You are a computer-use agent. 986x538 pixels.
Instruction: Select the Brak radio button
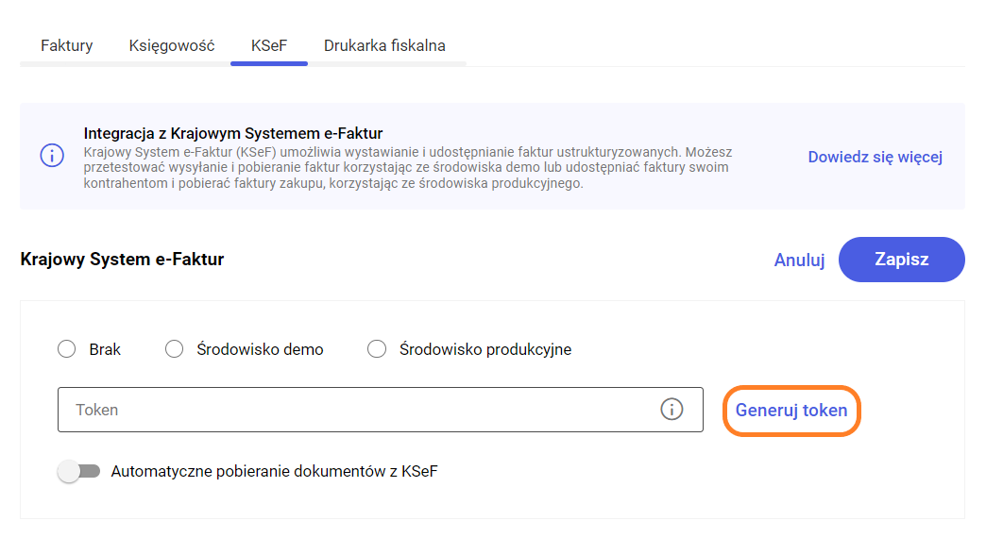point(67,349)
